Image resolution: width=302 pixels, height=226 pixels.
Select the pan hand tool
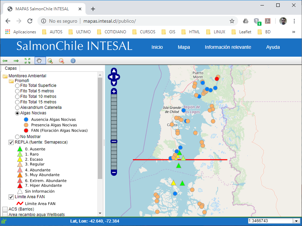click(40, 61)
